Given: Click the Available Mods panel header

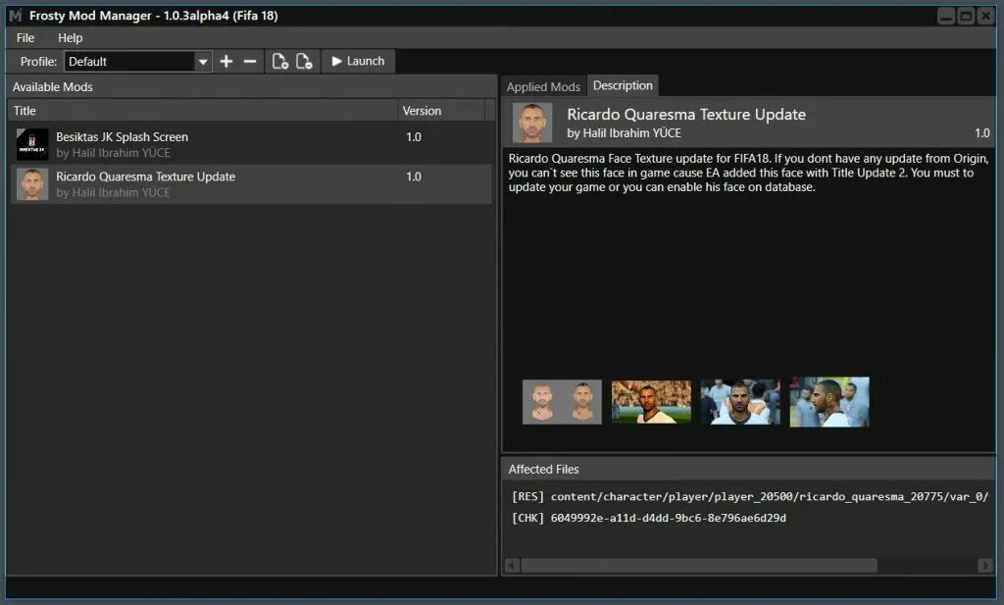Looking at the screenshot, I should click(x=251, y=87).
